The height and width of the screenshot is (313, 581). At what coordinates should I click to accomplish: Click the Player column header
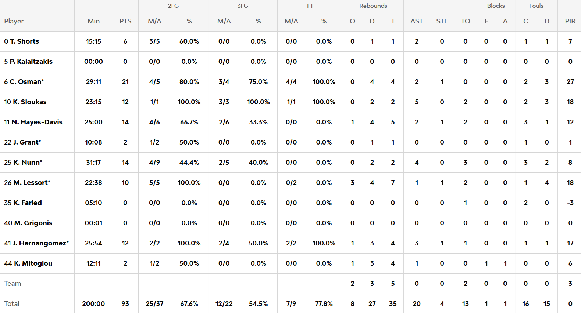[x=14, y=21]
